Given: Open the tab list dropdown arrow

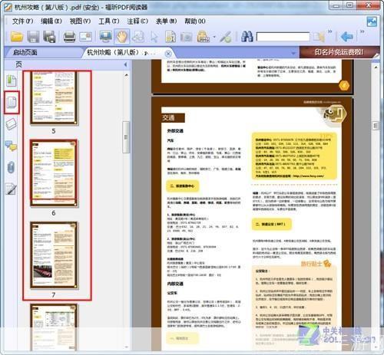Looking at the screenshot, I should point(293,54).
